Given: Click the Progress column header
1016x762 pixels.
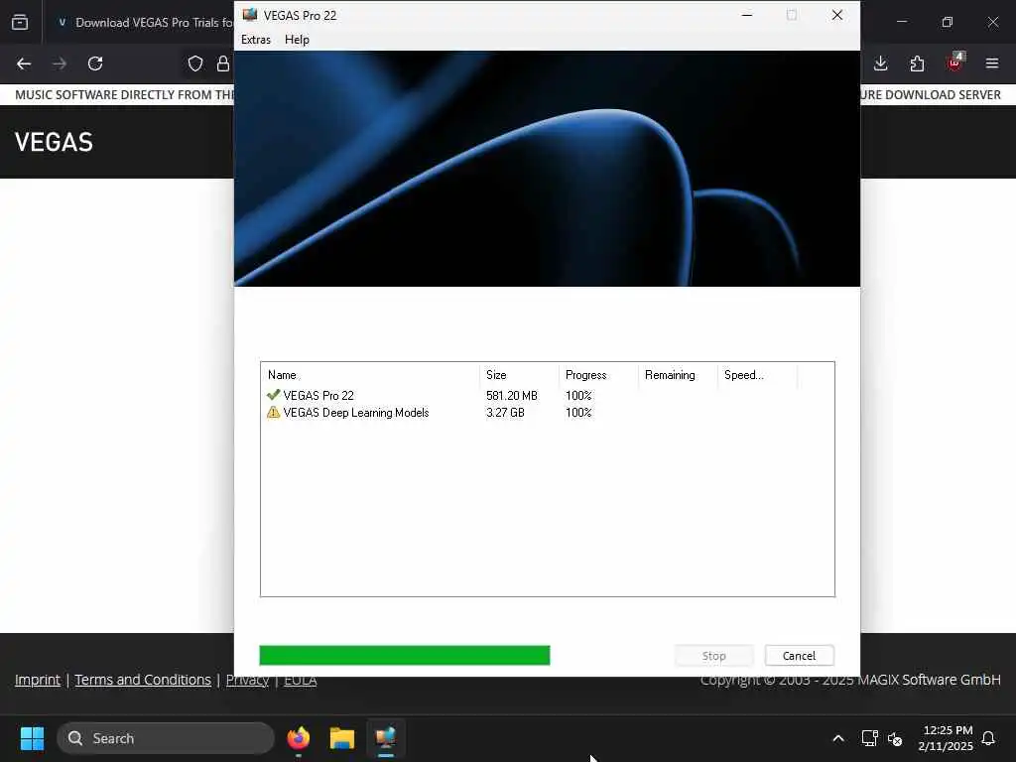Looking at the screenshot, I should pos(598,375).
